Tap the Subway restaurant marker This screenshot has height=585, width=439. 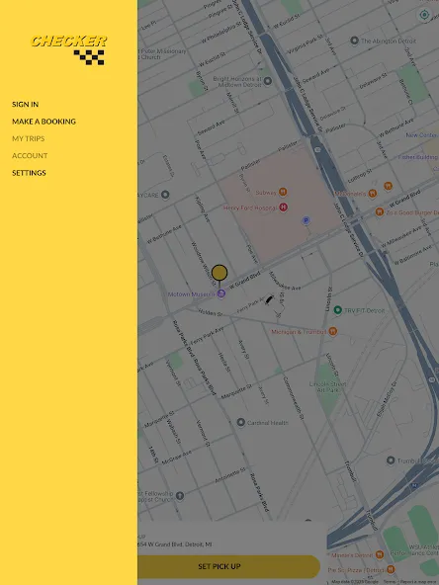pos(283,192)
